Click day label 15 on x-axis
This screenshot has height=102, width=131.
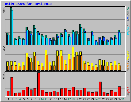[x=61, y=99]
